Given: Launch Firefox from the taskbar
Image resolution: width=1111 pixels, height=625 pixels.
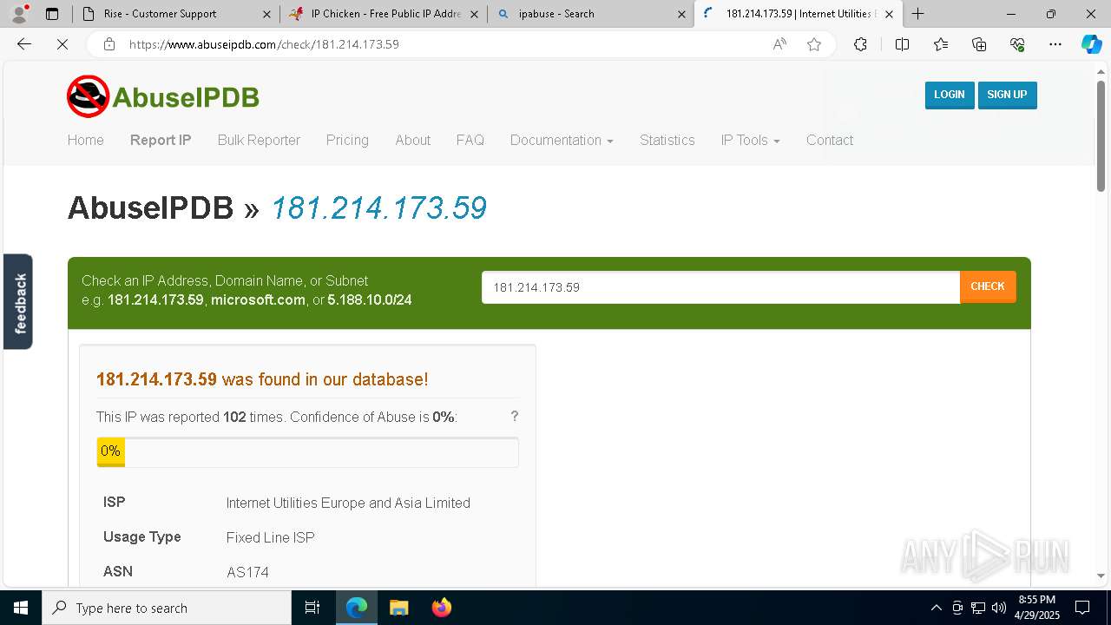Looking at the screenshot, I should click(441, 608).
